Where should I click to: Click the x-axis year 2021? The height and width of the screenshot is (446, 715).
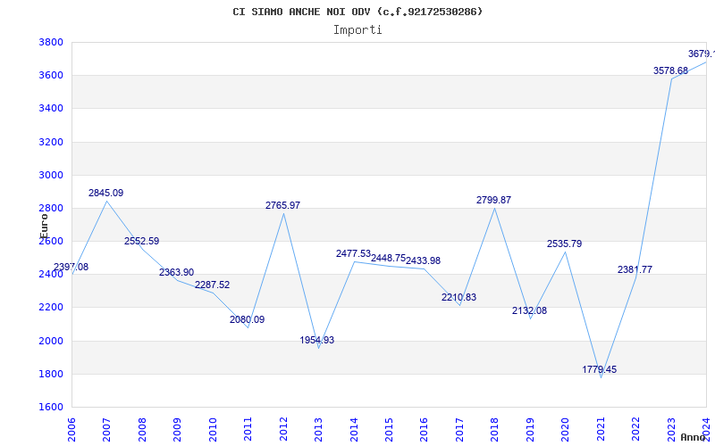pos(601,430)
